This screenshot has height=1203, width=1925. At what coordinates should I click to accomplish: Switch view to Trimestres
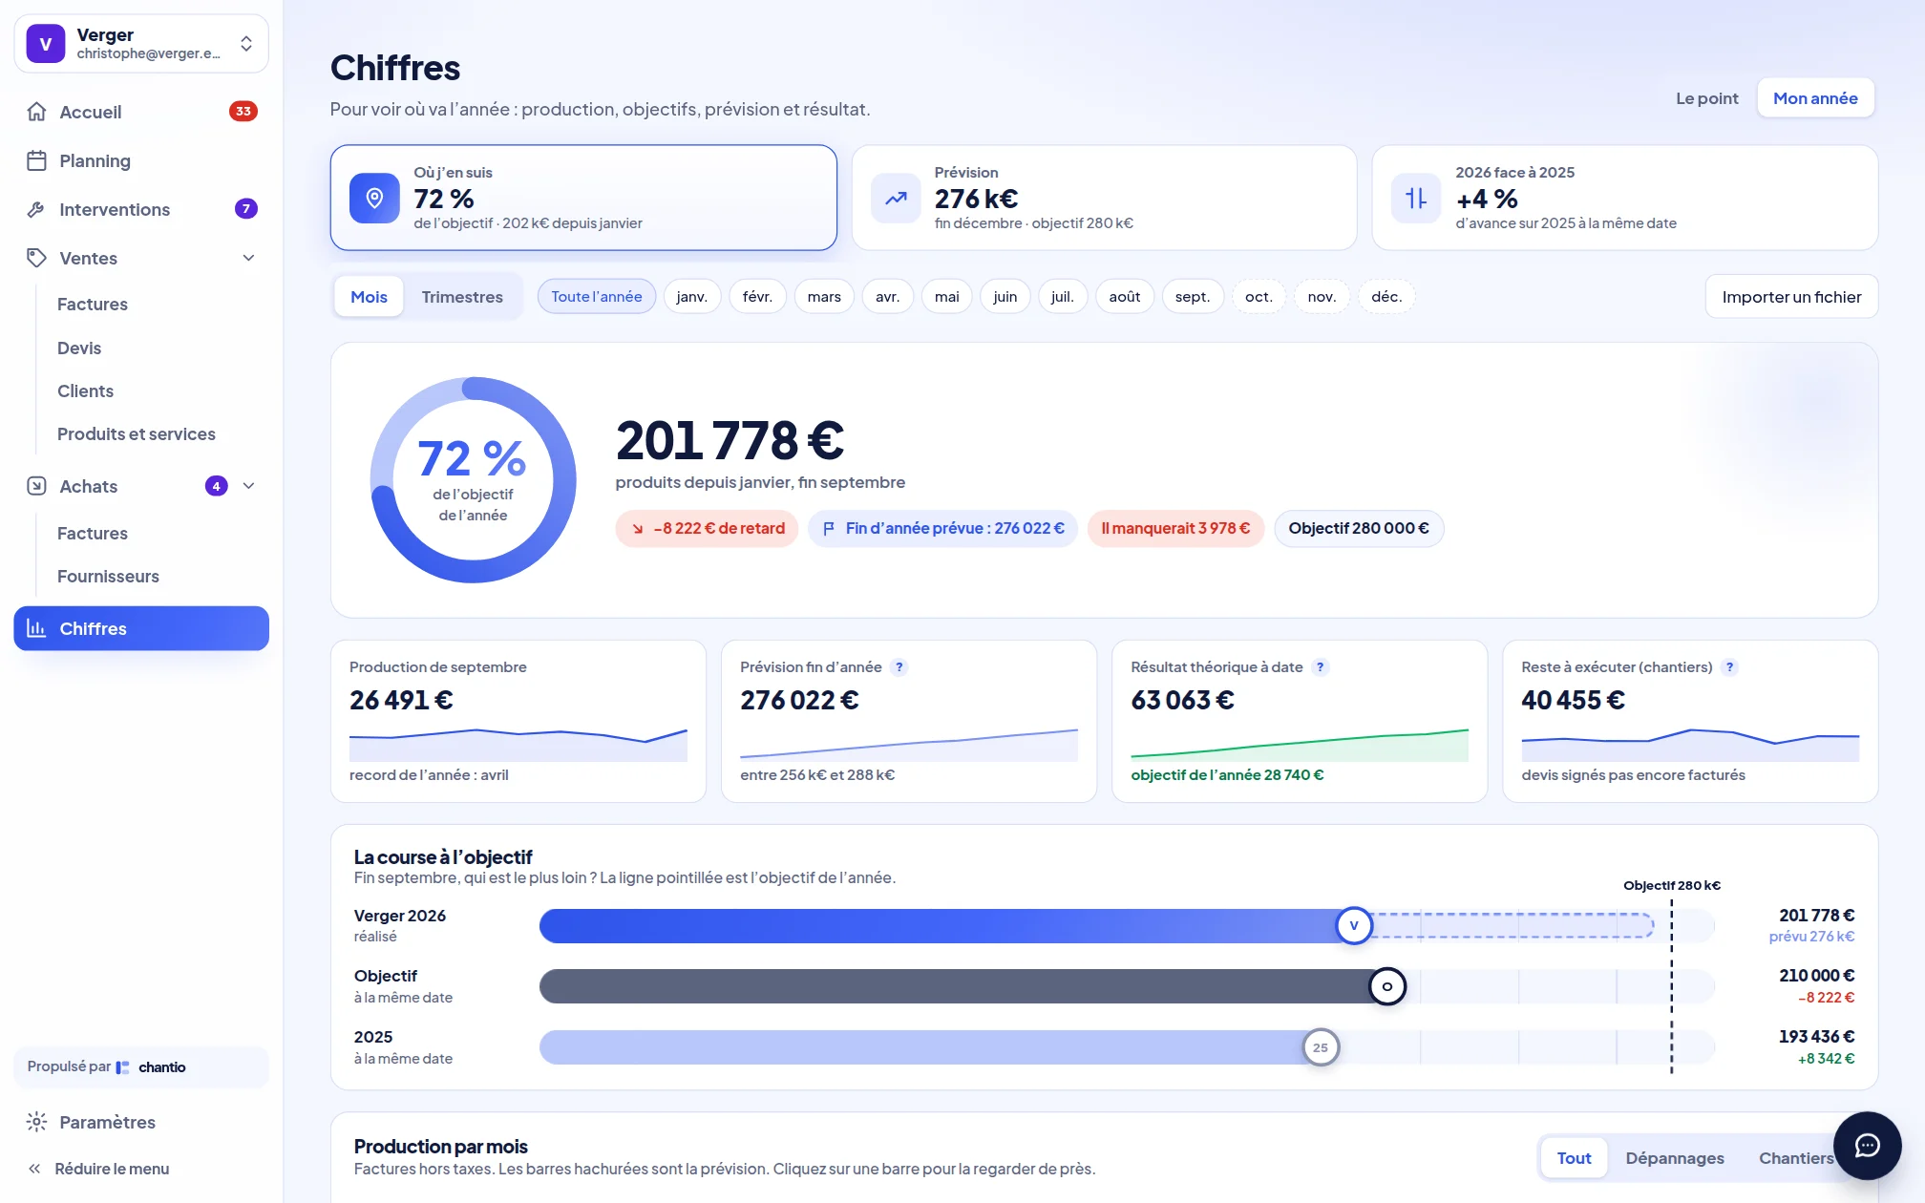(x=462, y=297)
